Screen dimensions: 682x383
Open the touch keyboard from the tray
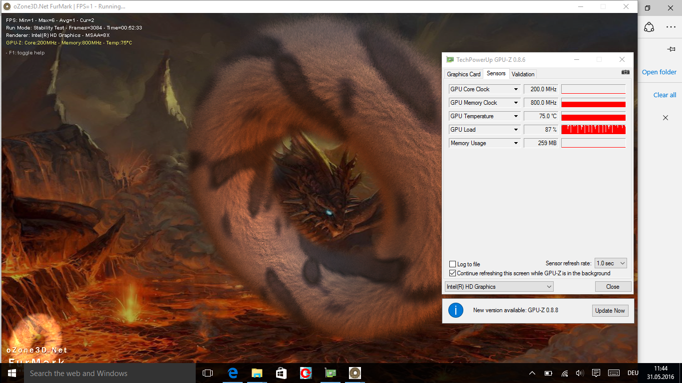coord(614,373)
